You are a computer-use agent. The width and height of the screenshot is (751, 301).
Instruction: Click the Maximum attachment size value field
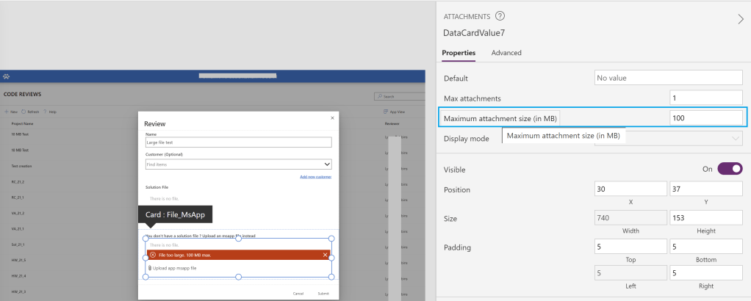(705, 117)
